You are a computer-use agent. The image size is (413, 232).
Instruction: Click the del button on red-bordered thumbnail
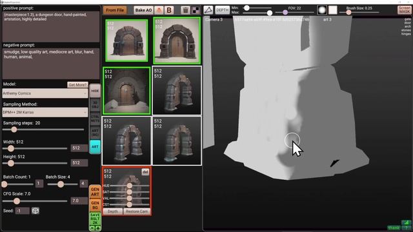[x=145, y=172]
